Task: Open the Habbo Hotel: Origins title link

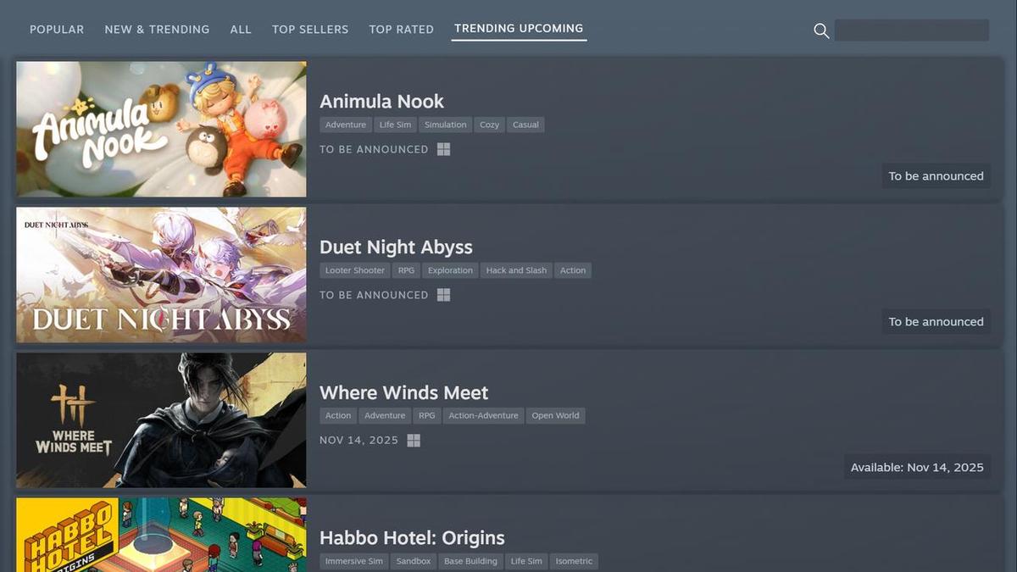Action: 412,538
